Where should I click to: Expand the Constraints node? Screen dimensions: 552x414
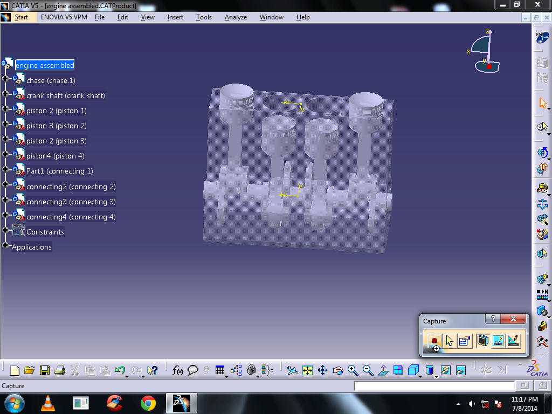point(5,230)
